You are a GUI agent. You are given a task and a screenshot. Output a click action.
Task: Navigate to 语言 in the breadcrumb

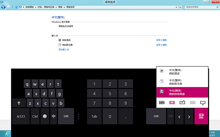coord(60,7)
